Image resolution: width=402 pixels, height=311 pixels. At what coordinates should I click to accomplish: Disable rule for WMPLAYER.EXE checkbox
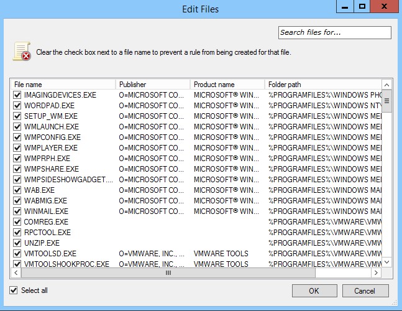pyautogui.click(x=17, y=147)
